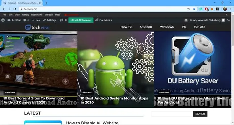Open the black square extension icon
This screenshot has width=234, height=125.
[x=217, y=9]
